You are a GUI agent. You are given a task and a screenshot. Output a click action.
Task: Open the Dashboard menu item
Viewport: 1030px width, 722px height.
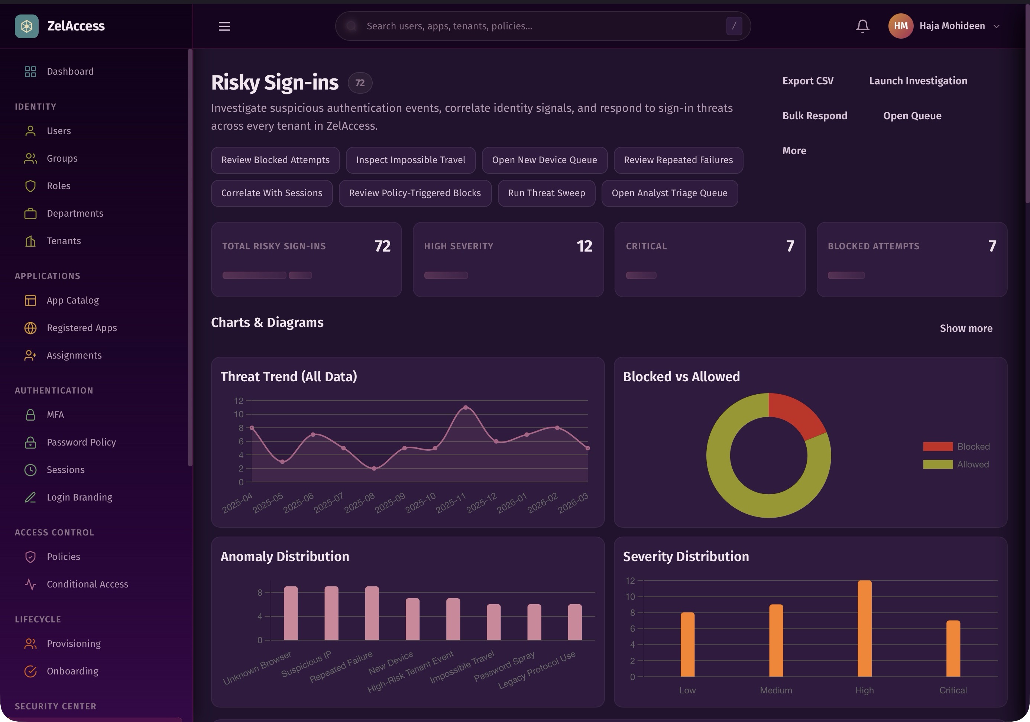click(70, 71)
